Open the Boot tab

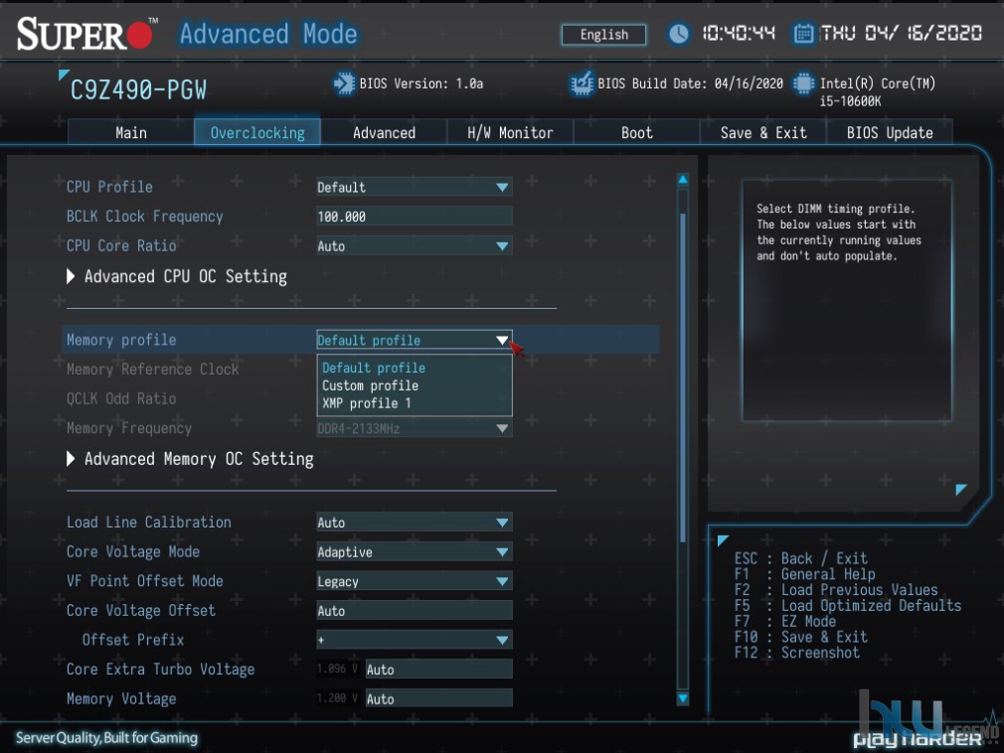pos(636,132)
